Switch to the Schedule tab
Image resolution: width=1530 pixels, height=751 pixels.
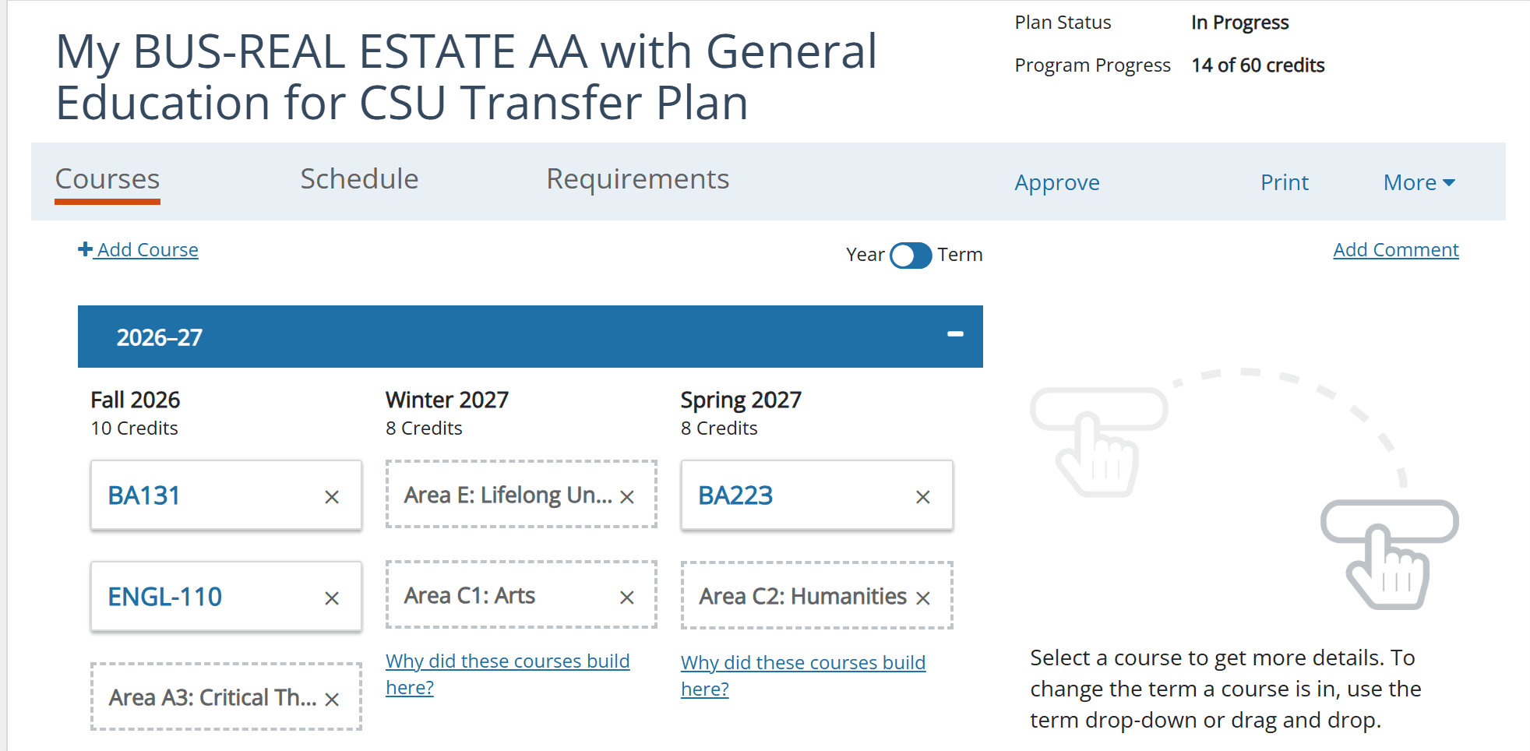click(x=359, y=179)
